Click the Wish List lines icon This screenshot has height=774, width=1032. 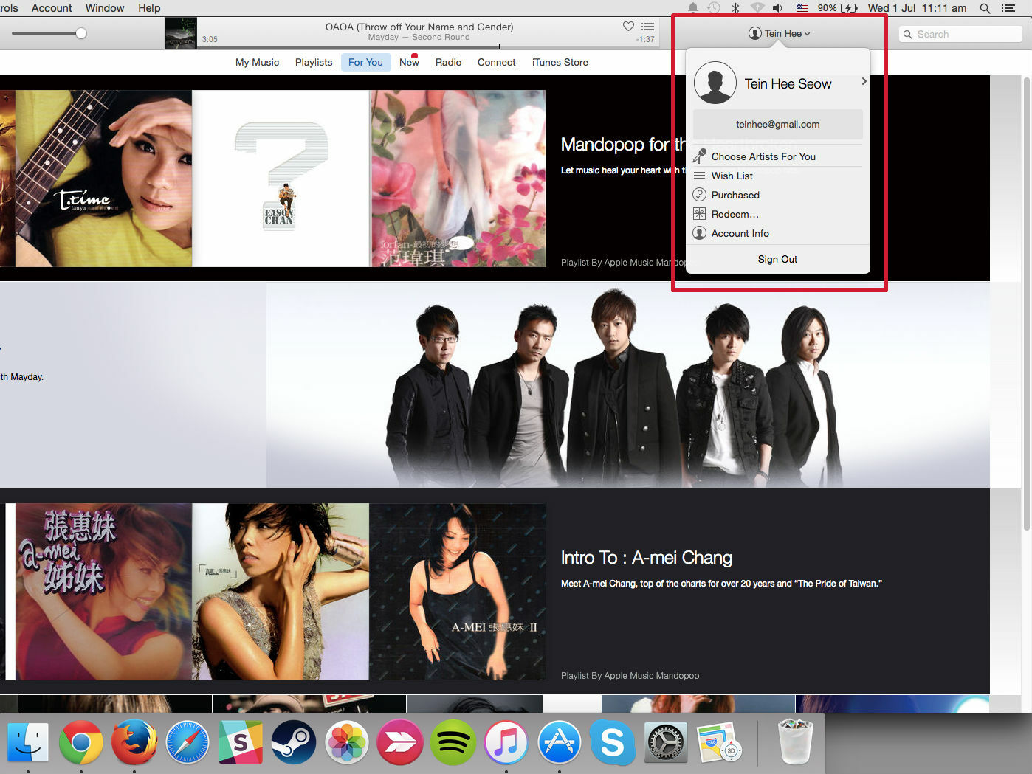click(699, 176)
